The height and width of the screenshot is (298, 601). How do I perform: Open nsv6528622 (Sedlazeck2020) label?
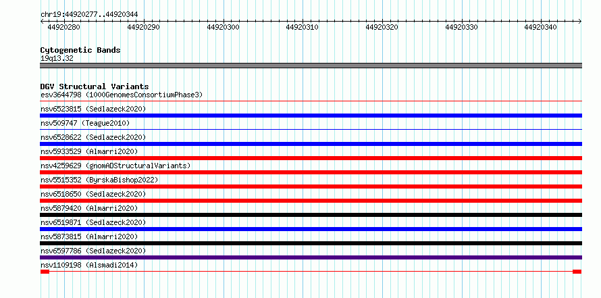[x=93, y=137]
